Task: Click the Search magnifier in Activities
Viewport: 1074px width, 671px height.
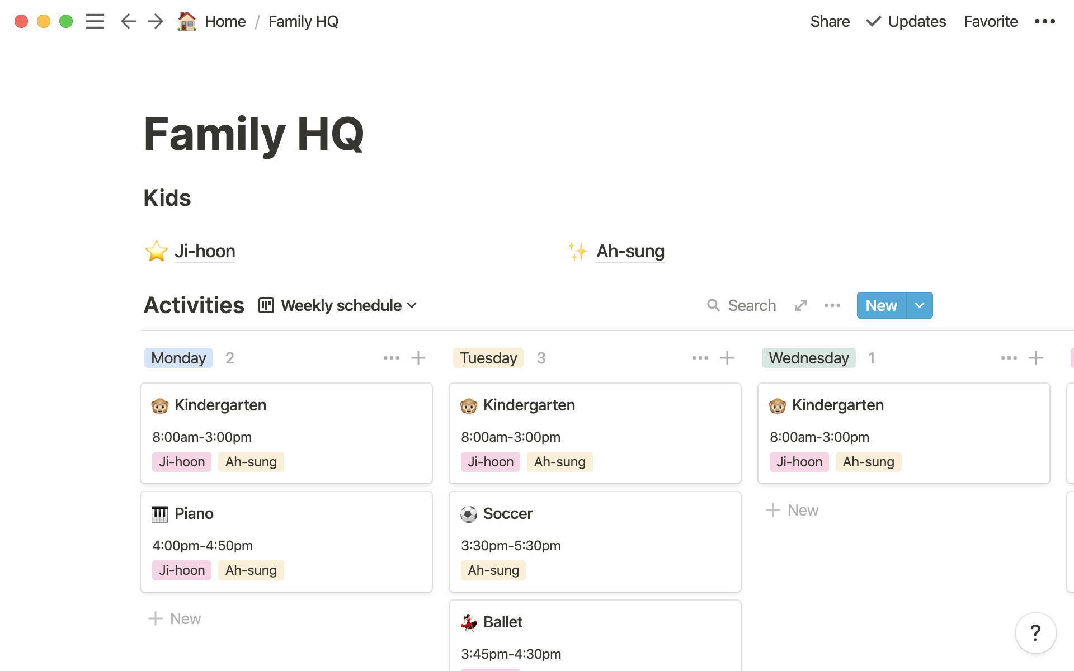Action: 713,305
